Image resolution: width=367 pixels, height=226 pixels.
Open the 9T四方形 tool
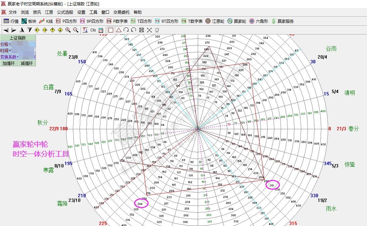pyautogui.click(x=167, y=21)
